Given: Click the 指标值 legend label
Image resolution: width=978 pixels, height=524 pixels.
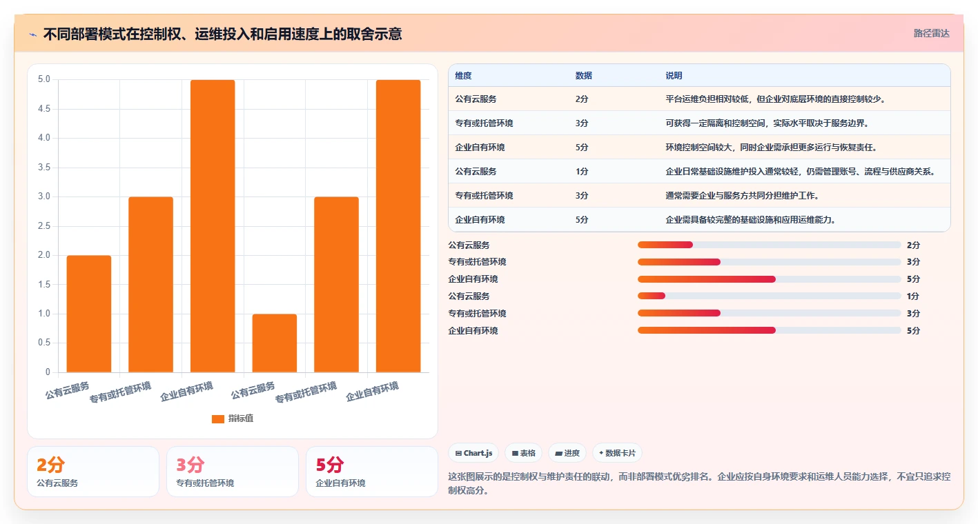Looking at the screenshot, I should pos(241,419).
